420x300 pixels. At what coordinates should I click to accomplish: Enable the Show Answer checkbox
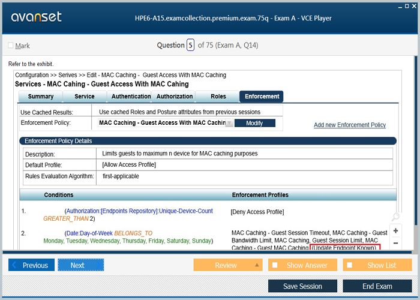[275, 265]
